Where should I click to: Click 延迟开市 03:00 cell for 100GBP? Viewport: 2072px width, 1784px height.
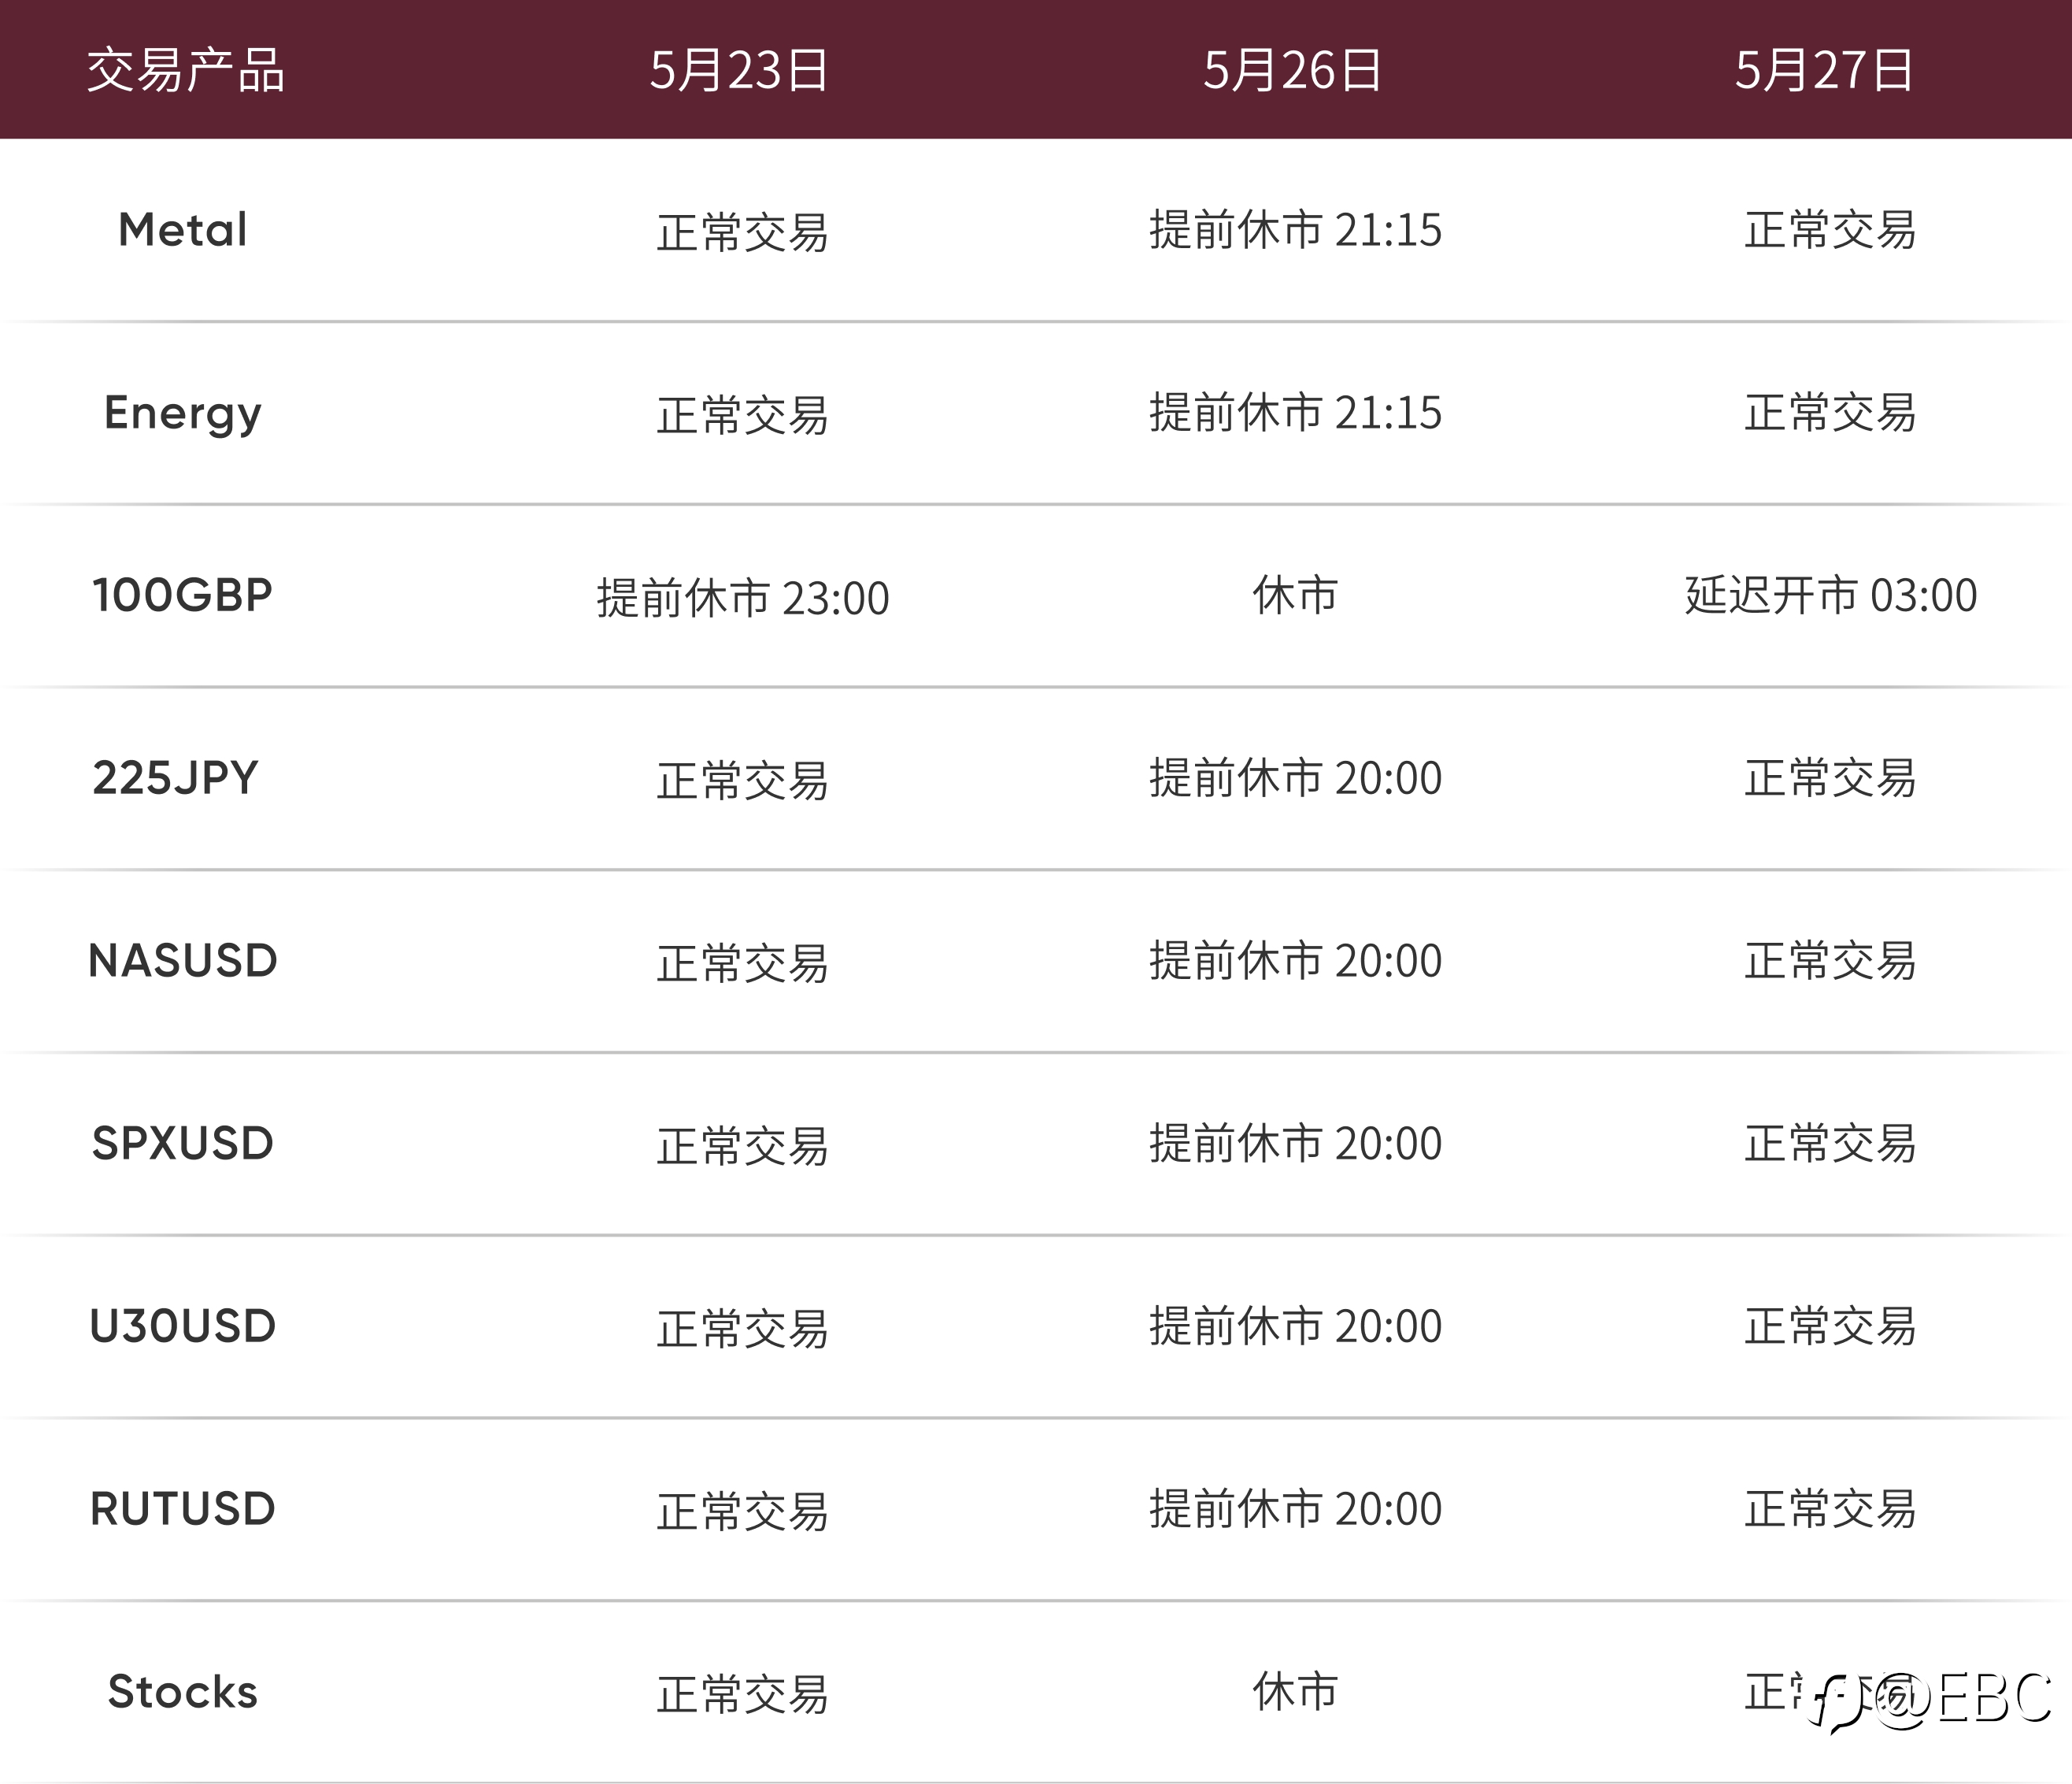click(1831, 595)
